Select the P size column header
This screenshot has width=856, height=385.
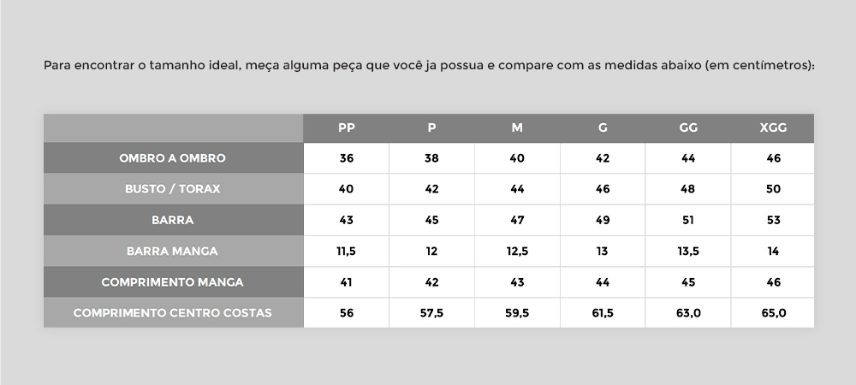[431, 127]
